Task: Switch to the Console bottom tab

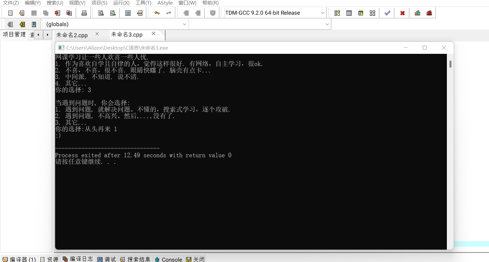Action: point(168,259)
